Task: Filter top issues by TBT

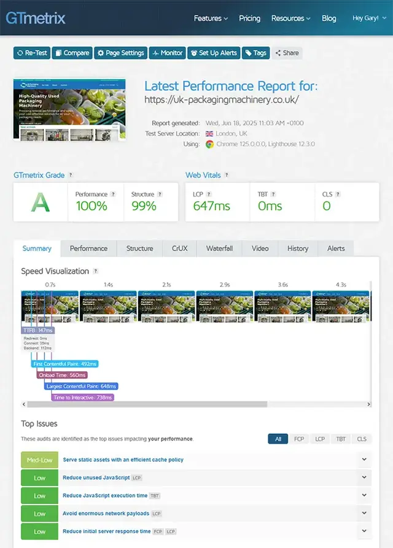Action: (341, 439)
